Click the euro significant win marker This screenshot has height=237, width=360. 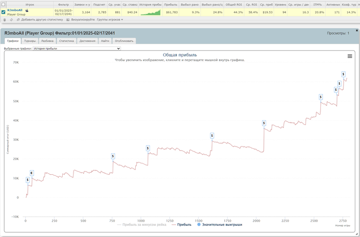(32, 173)
